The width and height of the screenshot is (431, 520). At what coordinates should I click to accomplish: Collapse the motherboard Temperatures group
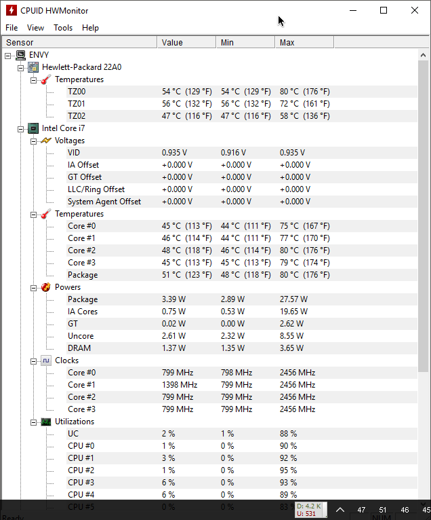click(33, 80)
